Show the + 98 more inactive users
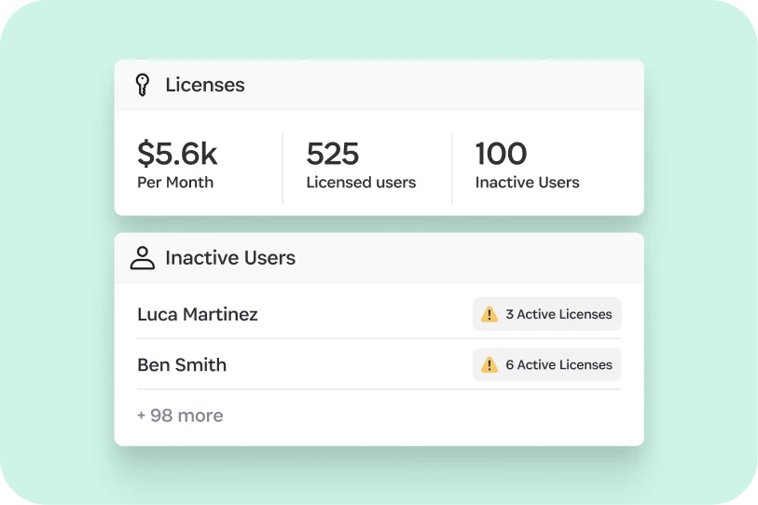This screenshot has width=758, height=505. (x=180, y=416)
